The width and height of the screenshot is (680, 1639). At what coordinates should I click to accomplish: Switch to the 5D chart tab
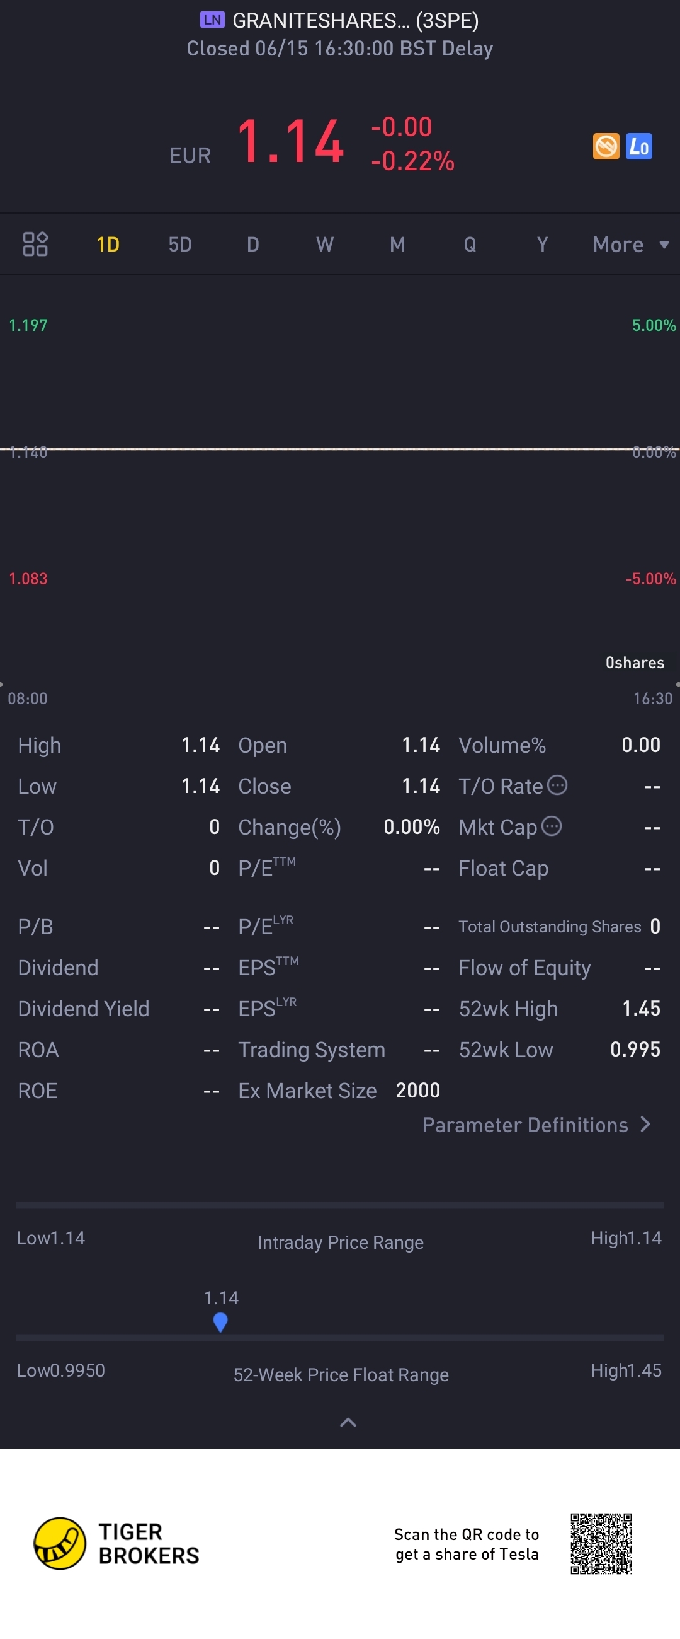[180, 245]
